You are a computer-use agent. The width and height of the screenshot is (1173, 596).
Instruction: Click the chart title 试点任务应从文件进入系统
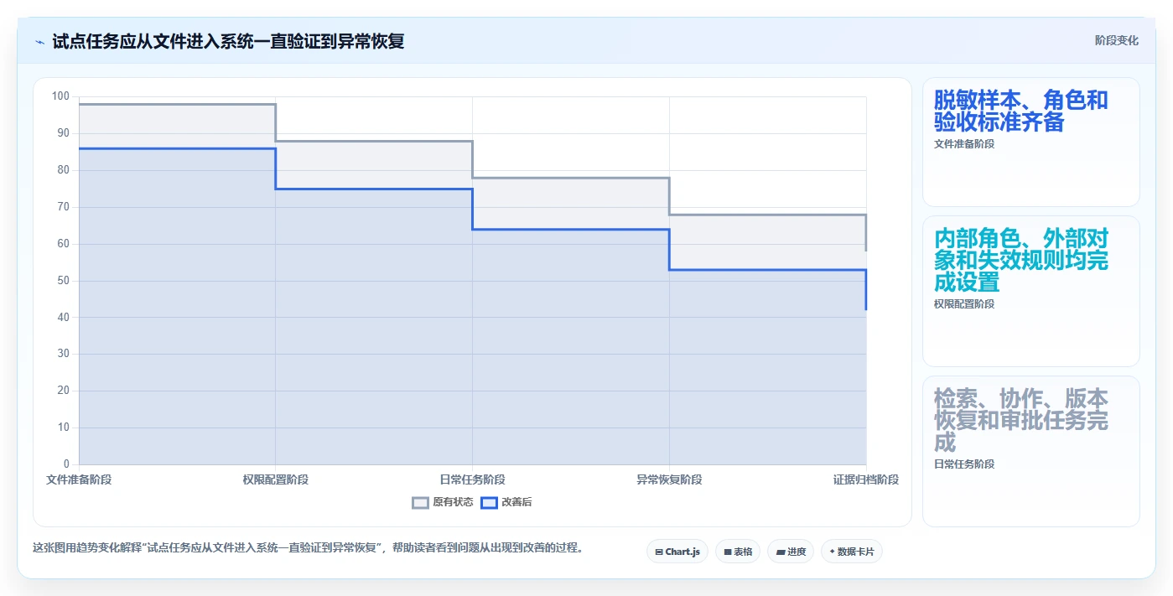click(x=228, y=41)
